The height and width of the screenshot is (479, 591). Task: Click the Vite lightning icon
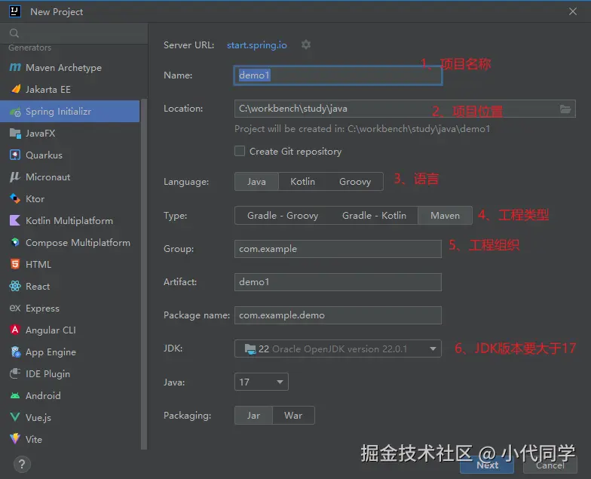[x=15, y=439]
